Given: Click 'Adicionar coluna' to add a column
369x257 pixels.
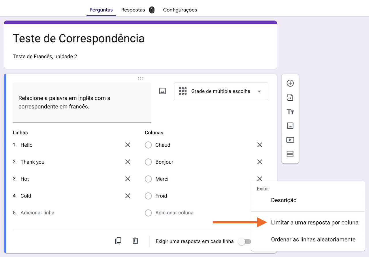Looking at the screenshot, I should (x=174, y=213).
